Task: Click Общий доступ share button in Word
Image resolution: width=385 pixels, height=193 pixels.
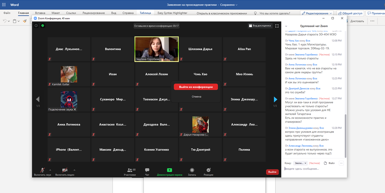Action: (x=350, y=13)
